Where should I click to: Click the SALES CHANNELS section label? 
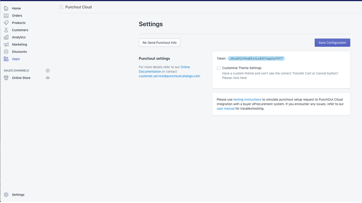click(16, 70)
